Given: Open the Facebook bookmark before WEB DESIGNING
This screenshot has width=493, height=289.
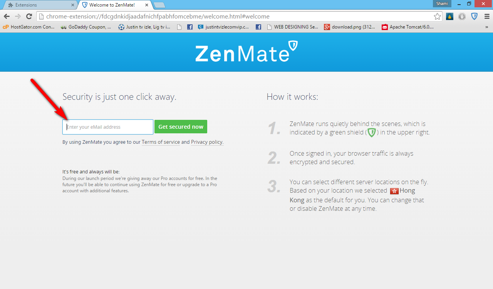Looking at the screenshot, I should [x=258, y=27].
